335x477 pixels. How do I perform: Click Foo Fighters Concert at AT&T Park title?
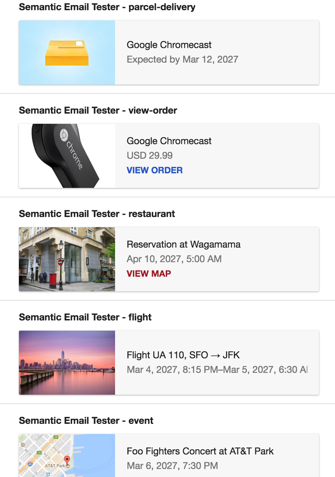point(200,451)
